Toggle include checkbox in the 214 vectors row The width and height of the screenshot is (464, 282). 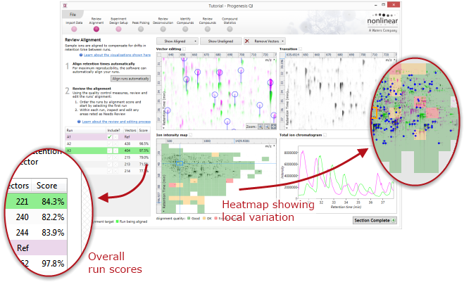tap(110, 171)
